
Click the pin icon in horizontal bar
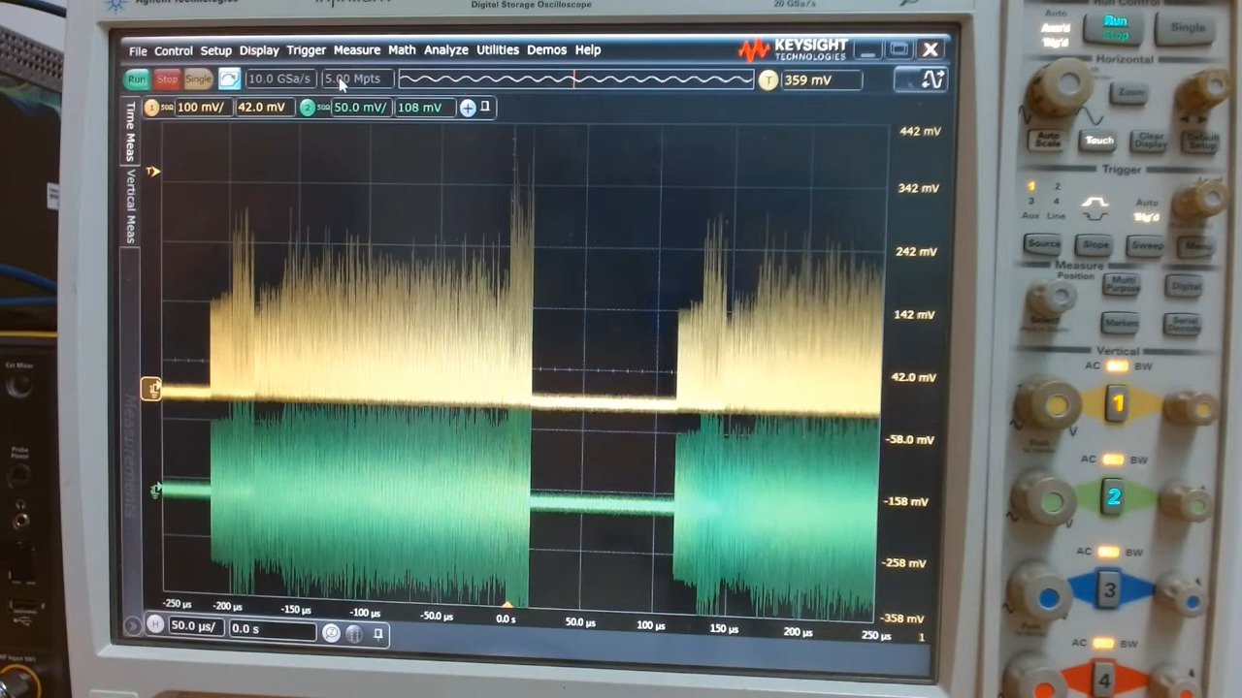[x=378, y=634]
